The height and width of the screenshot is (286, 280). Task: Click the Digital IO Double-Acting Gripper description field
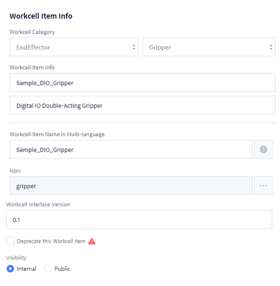point(142,105)
